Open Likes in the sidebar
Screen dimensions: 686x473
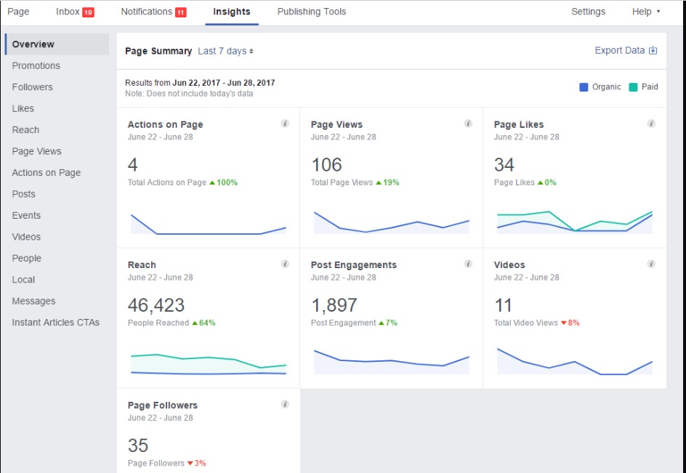23,108
